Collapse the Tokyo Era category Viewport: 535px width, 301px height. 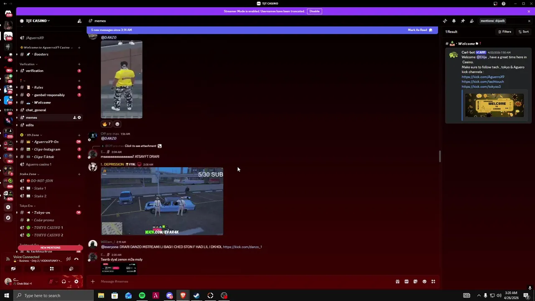[28, 206]
